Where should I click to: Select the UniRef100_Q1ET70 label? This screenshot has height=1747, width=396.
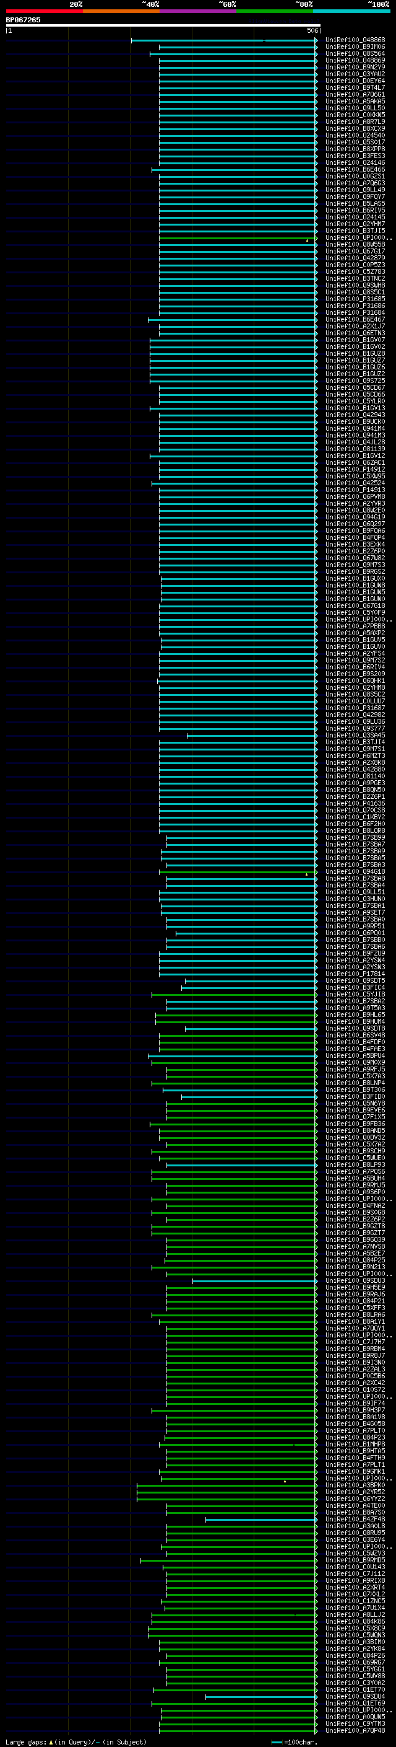[355, 1689]
